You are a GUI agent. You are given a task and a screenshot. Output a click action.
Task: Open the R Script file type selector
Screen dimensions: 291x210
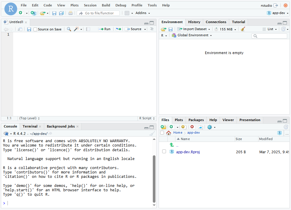tap(147, 118)
